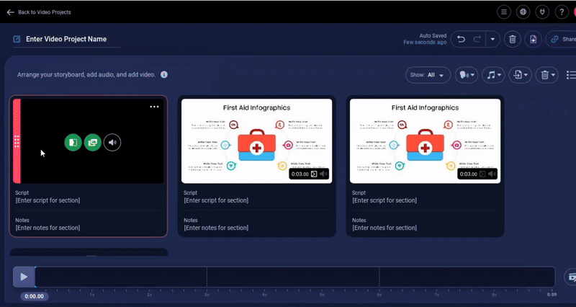Open the three-dot menu on first section
The height and width of the screenshot is (307, 576).
(x=154, y=107)
